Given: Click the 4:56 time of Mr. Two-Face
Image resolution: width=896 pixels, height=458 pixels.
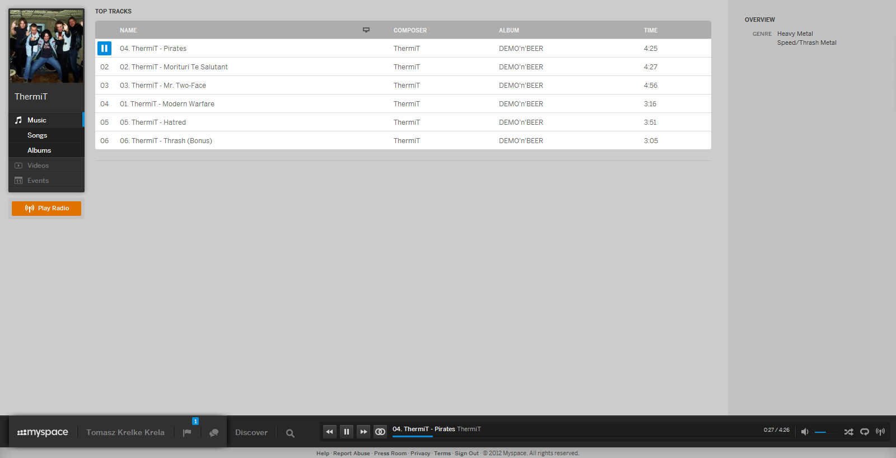Looking at the screenshot, I should [x=651, y=86].
